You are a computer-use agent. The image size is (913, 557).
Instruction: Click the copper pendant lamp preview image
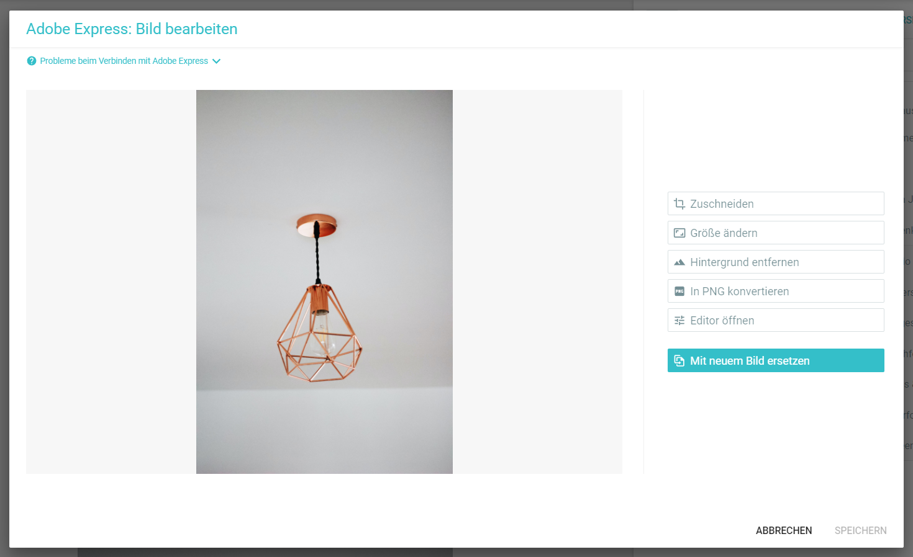pyautogui.click(x=324, y=282)
